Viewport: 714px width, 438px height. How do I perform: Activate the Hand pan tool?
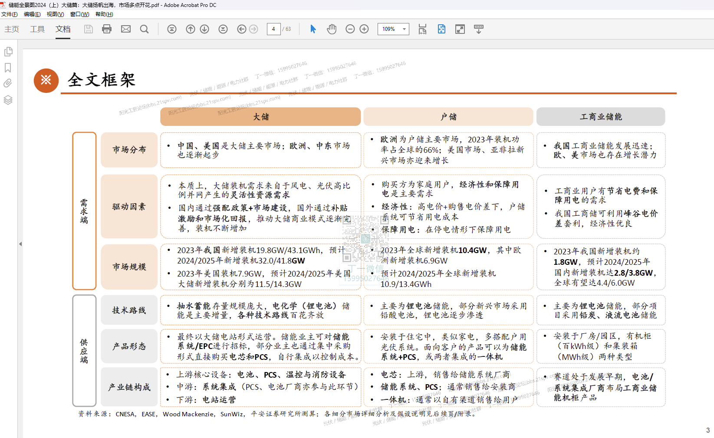click(332, 29)
